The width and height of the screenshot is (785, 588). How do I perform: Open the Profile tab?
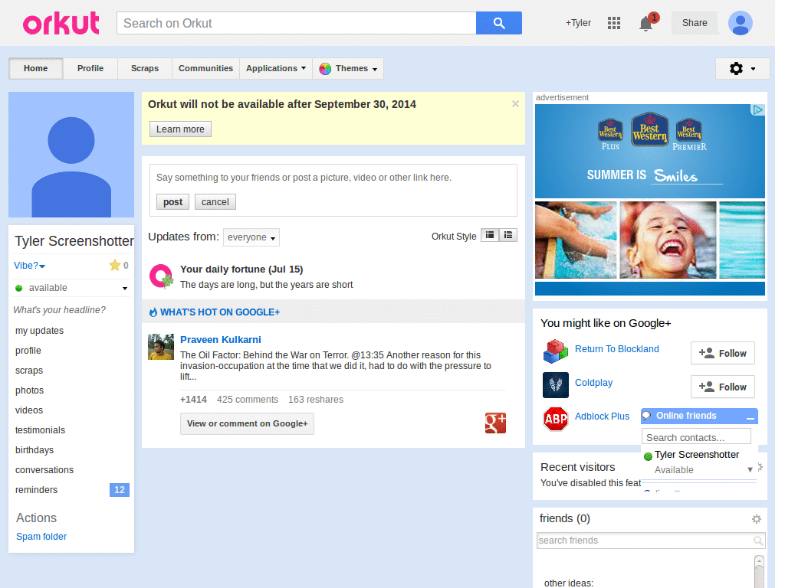[x=90, y=68]
